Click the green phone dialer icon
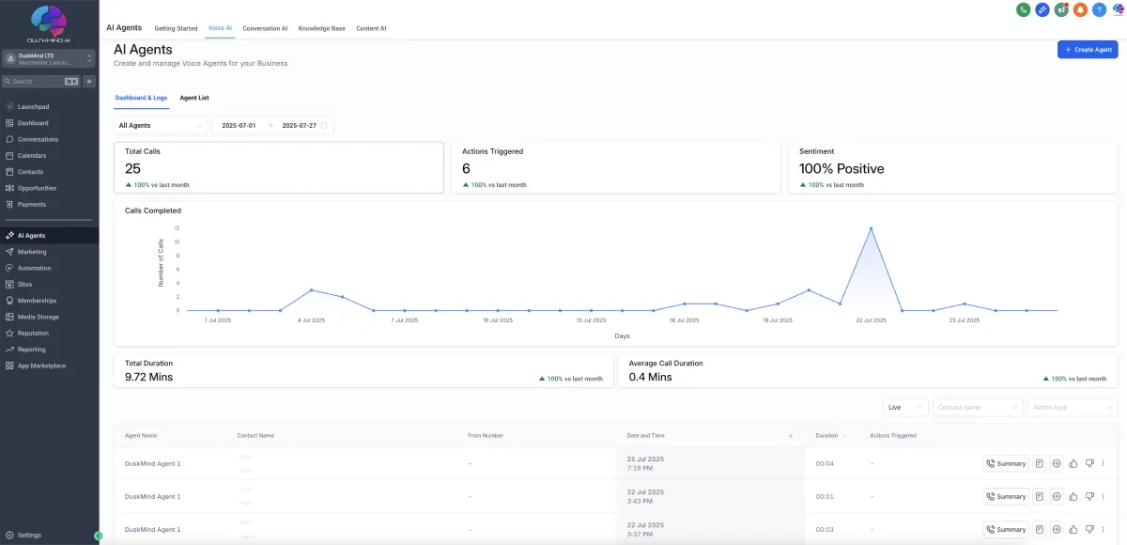Image resolution: width=1127 pixels, height=545 pixels. click(1024, 9)
